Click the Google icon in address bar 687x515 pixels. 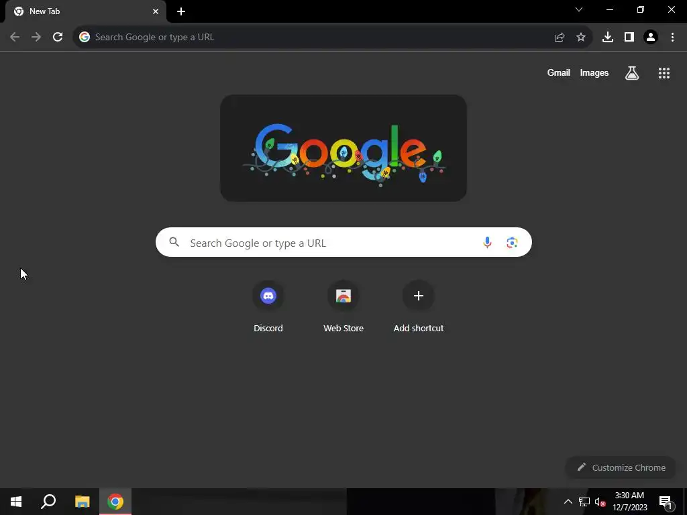pyautogui.click(x=85, y=38)
